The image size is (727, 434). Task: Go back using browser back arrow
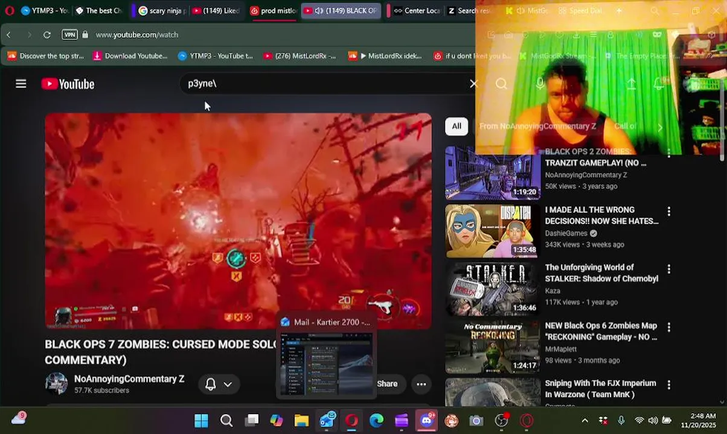click(x=9, y=35)
